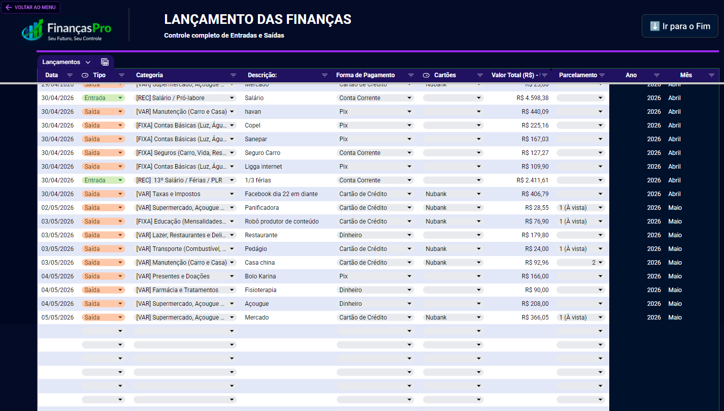The width and height of the screenshot is (724, 411).
Task: Open the Forma de Pagamento column filter icon
Action: tap(412, 75)
